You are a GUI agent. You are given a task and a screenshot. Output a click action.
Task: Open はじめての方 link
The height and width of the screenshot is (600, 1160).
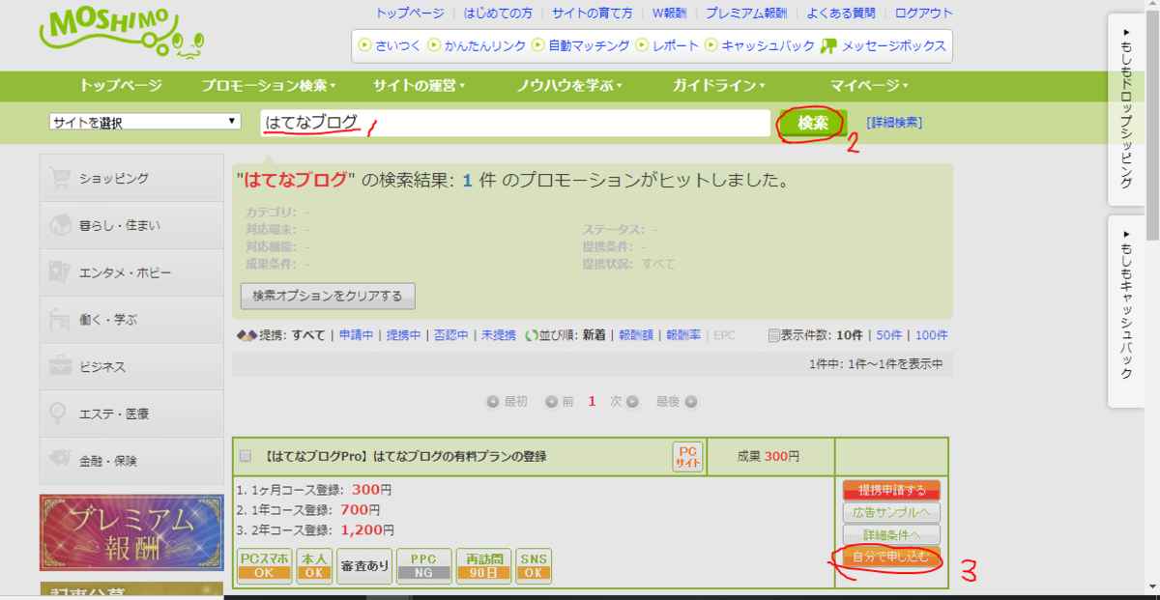point(498,14)
